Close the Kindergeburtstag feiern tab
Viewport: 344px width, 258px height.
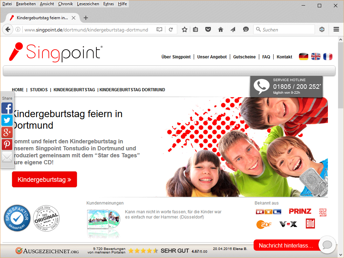(x=74, y=18)
